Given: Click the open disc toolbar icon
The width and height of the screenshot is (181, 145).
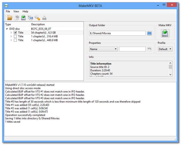Looking at the screenshot, I should (x=17, y=18).
